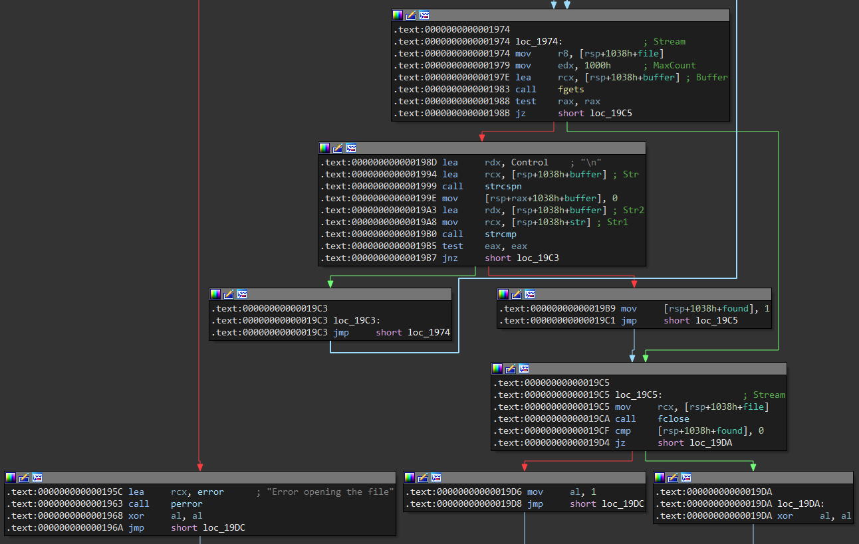Click the fclose function reference
Screen dimensions: 859x544
(x=674, y=418)
